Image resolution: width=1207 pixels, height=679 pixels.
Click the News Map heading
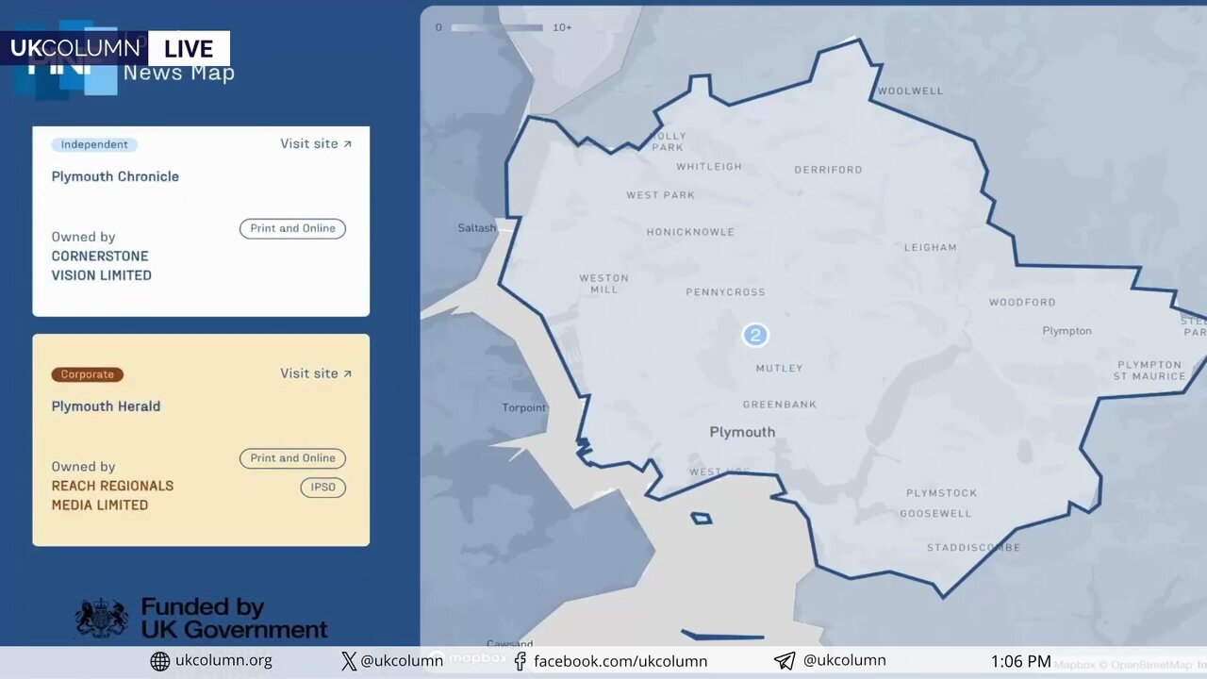pyautogui.click(x=179, y=74)
